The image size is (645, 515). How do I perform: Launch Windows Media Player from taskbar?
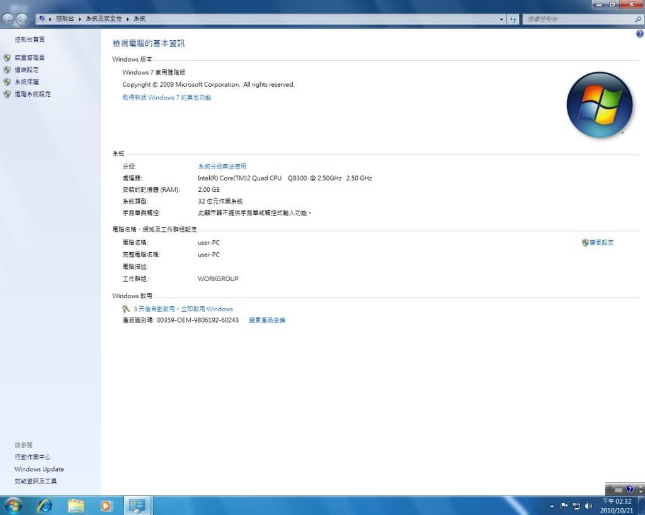pyautogui.click(x=106, y=506)
